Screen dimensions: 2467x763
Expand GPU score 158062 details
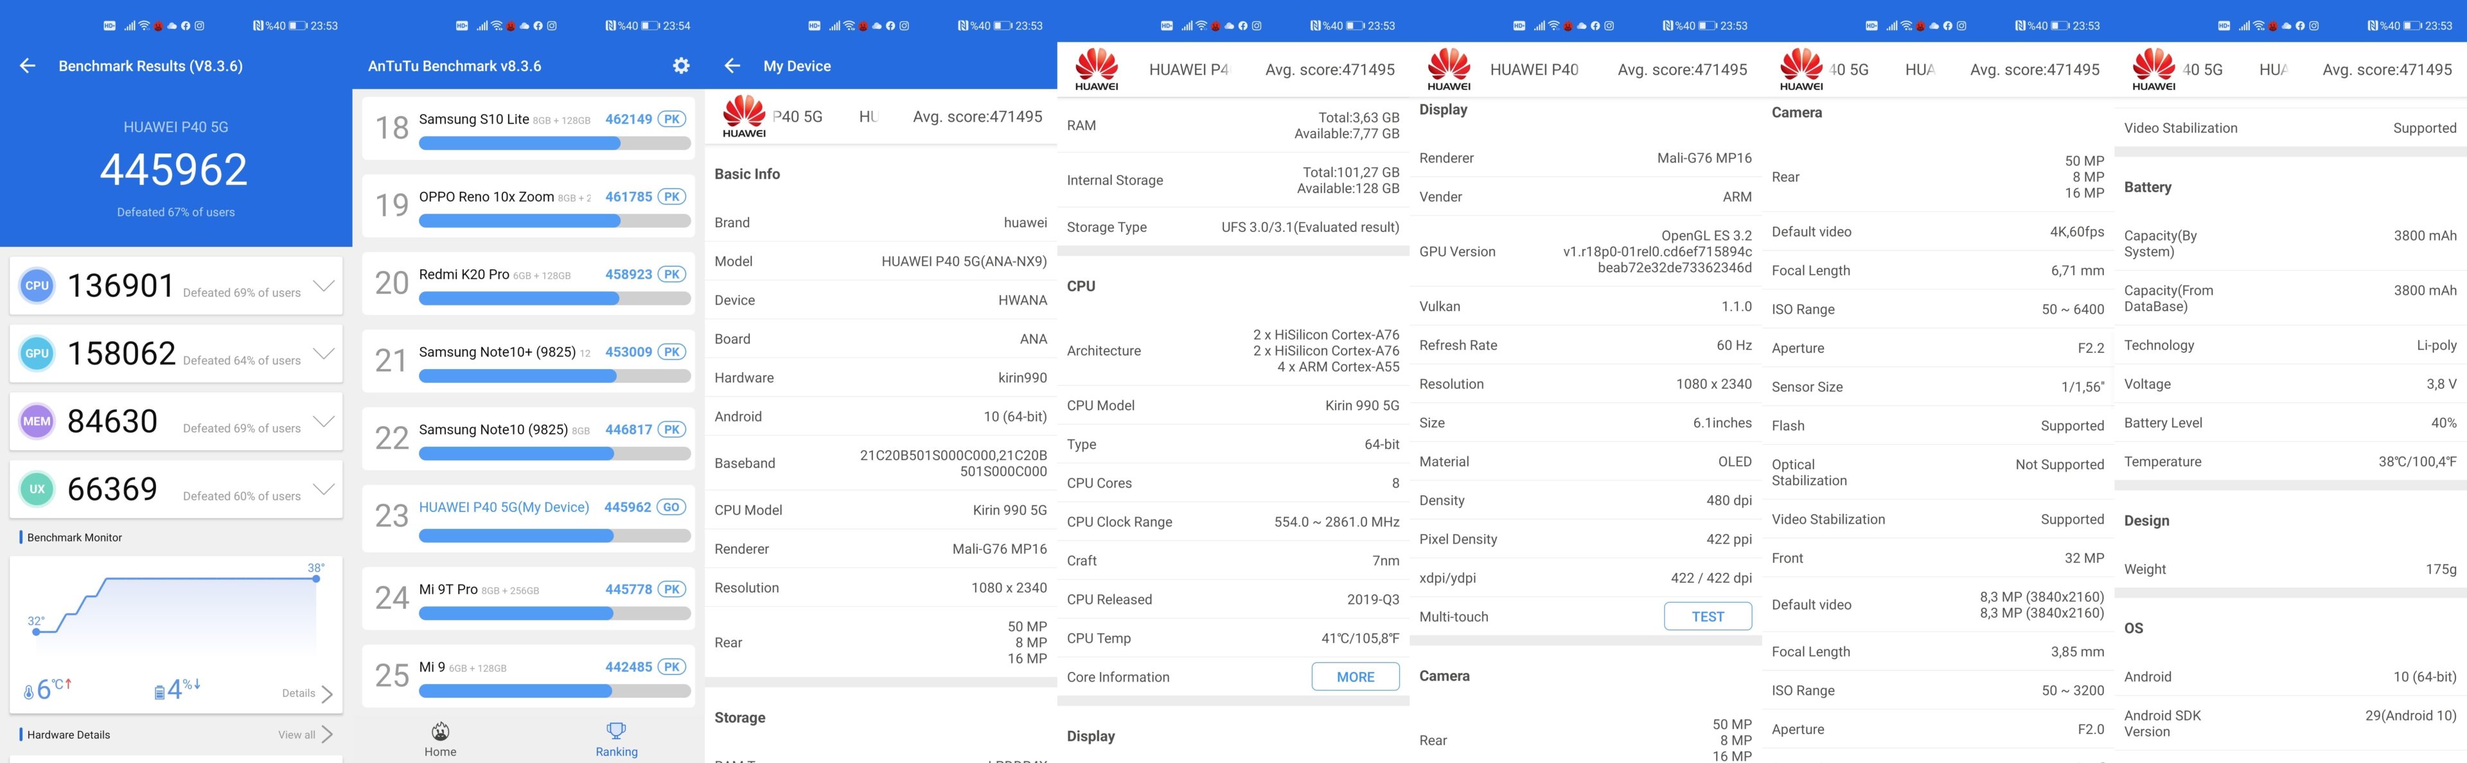[x=324, y=353]
